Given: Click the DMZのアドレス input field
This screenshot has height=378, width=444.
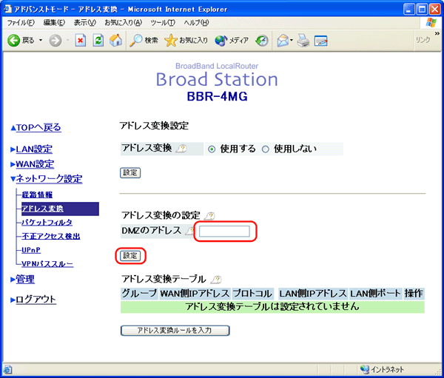Looking at the screenshot, I should tap(224, 232).
